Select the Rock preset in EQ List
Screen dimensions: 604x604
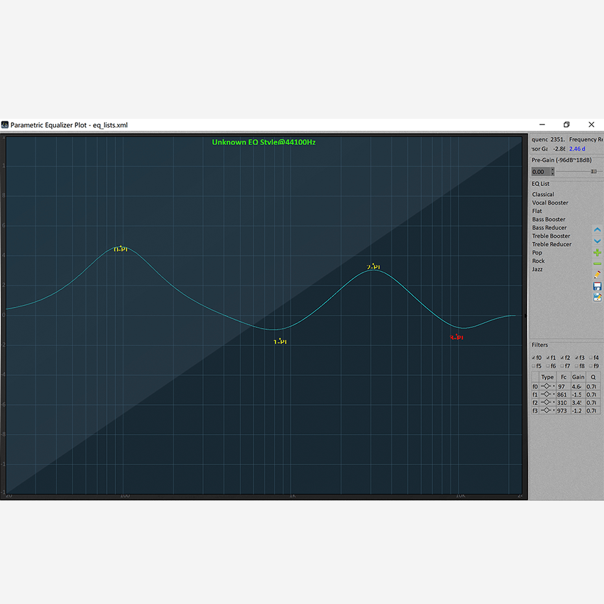538,260
